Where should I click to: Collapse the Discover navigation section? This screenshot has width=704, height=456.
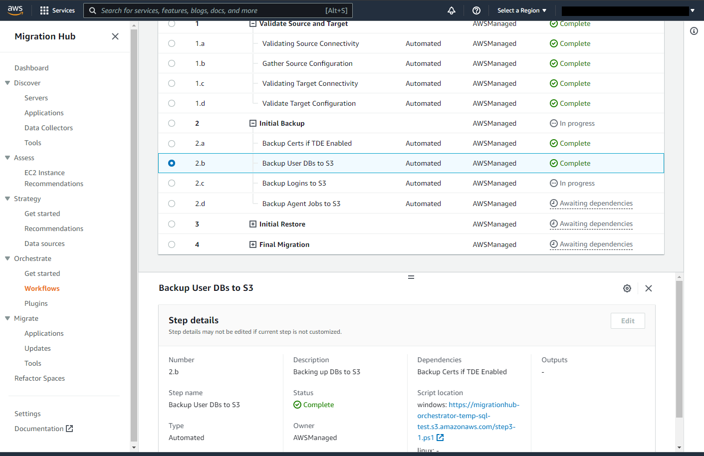pyautogui.click(x=7, y=83)
